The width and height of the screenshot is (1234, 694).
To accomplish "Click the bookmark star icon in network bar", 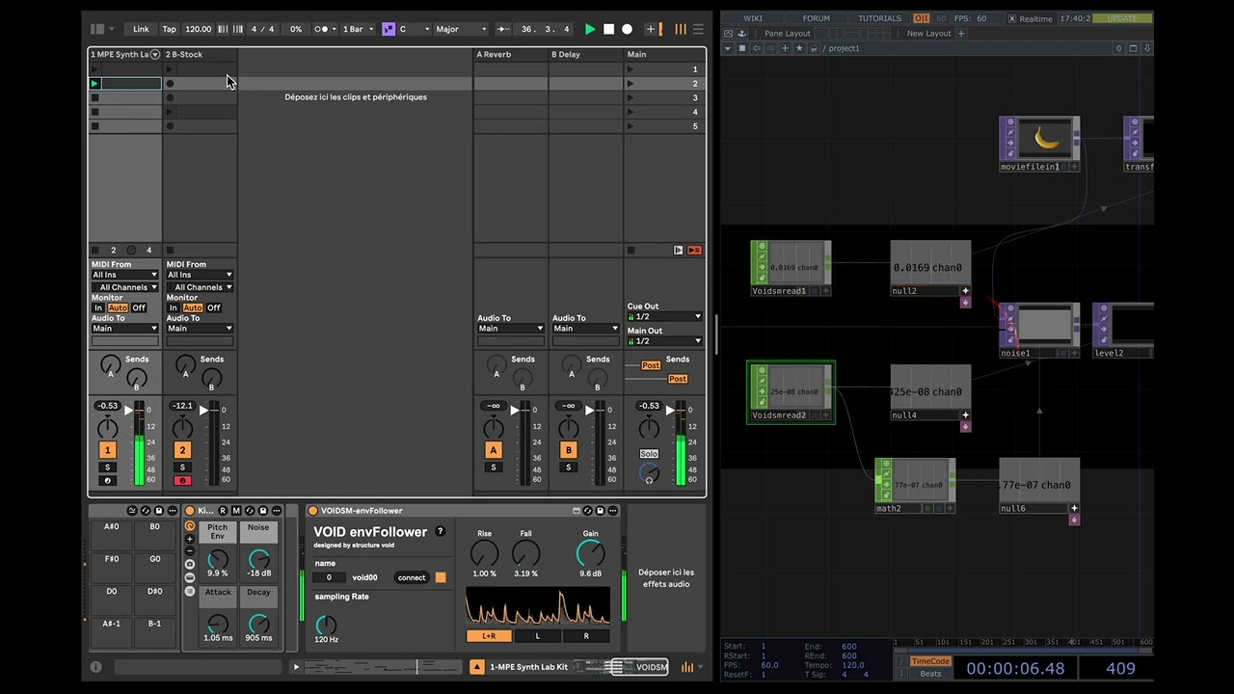I will [x=798, y=48].
